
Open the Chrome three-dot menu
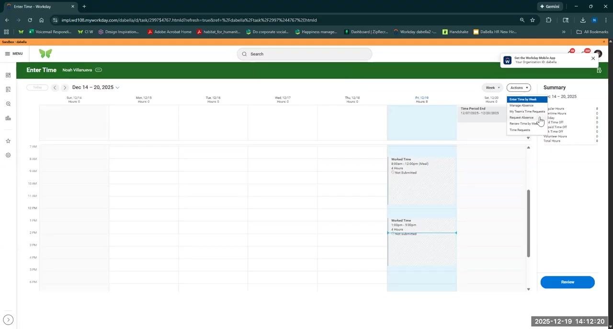606,20
